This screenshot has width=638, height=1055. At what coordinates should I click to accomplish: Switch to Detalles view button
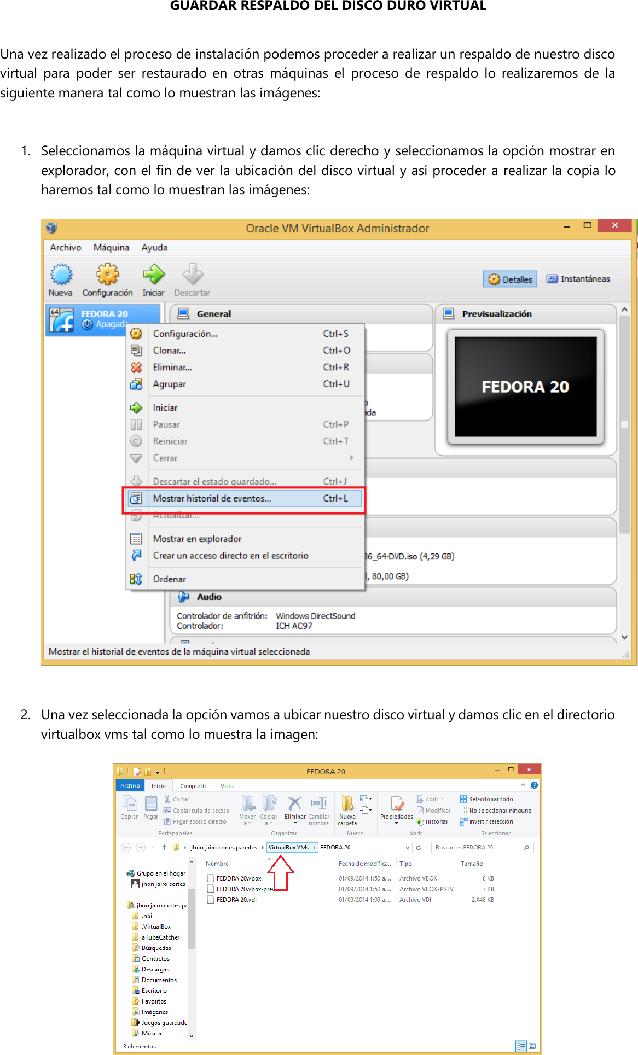click(x=510, y=279)
